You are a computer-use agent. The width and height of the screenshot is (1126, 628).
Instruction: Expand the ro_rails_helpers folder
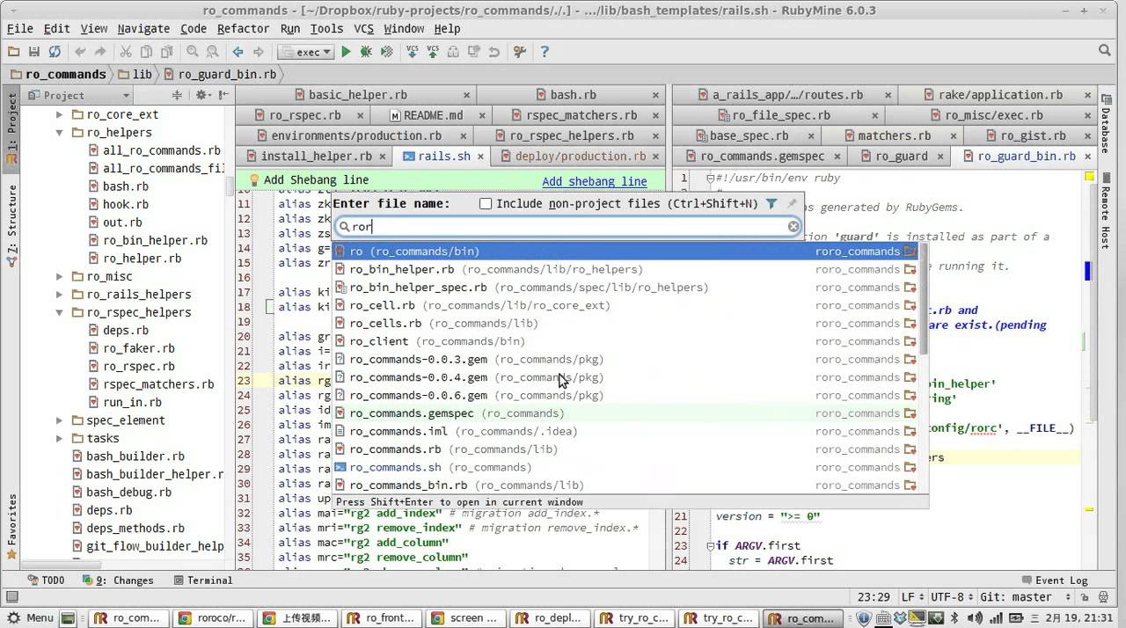[x=60, y=295]
